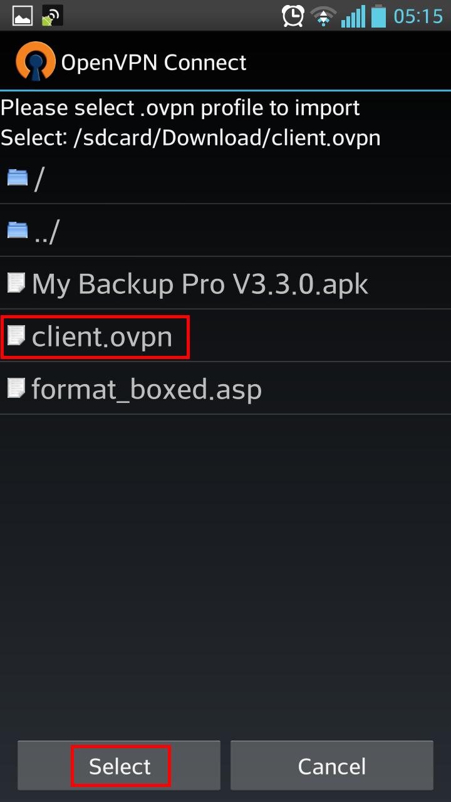This screenshot has height=802, width=451.
Task: Navigate up to ../ directory
Action: pos(225,230)
